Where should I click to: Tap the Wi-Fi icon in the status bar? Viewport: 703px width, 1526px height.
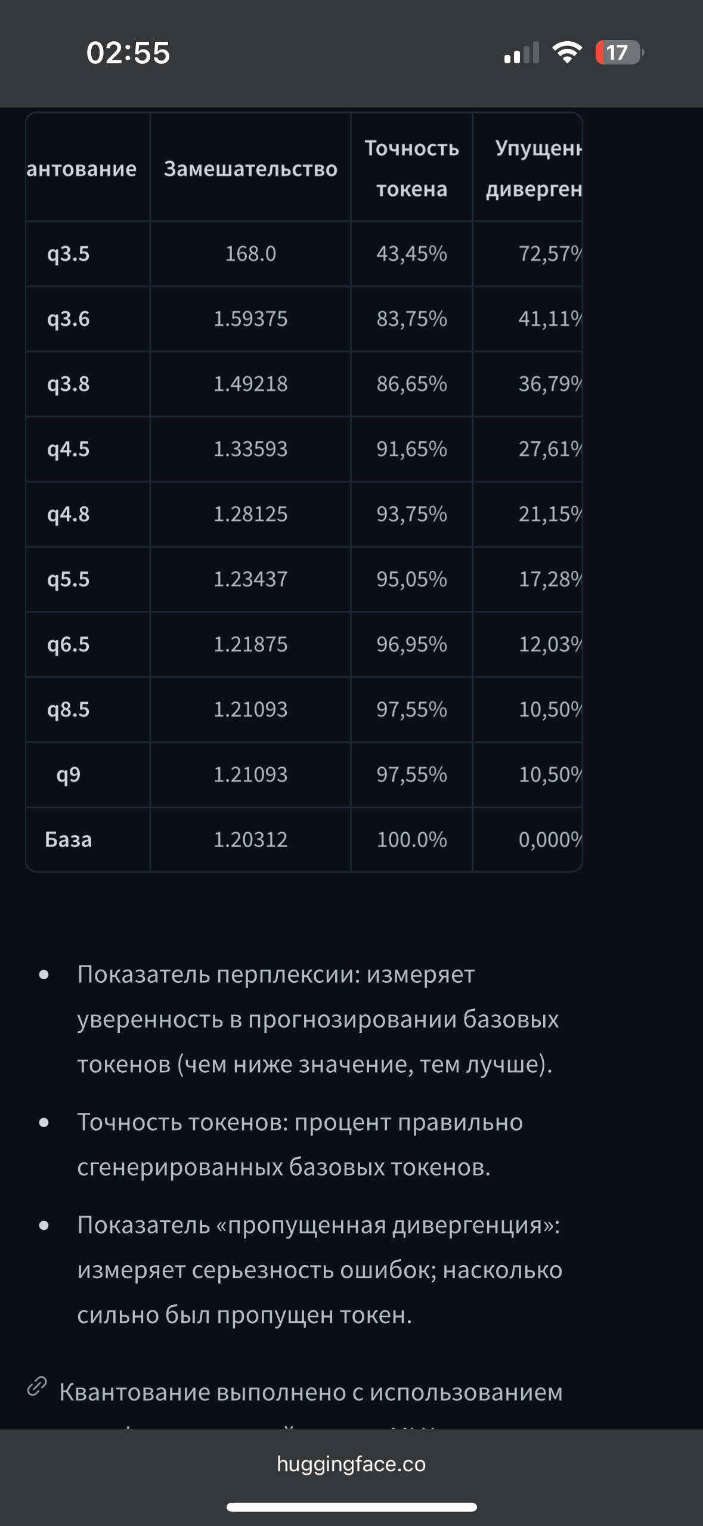point(567,53)
